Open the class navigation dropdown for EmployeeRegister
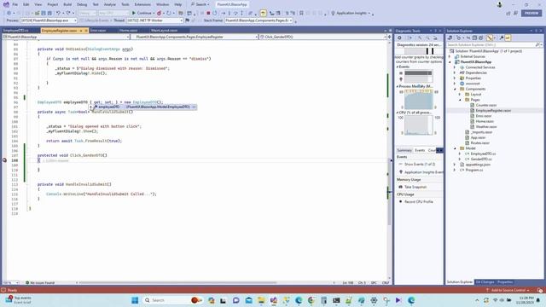Image resolution: width=546 pixels, height=307 pixels. coord(195,37)
